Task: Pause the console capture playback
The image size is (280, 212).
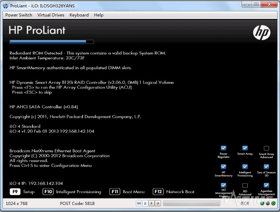Action: point(145,203)
